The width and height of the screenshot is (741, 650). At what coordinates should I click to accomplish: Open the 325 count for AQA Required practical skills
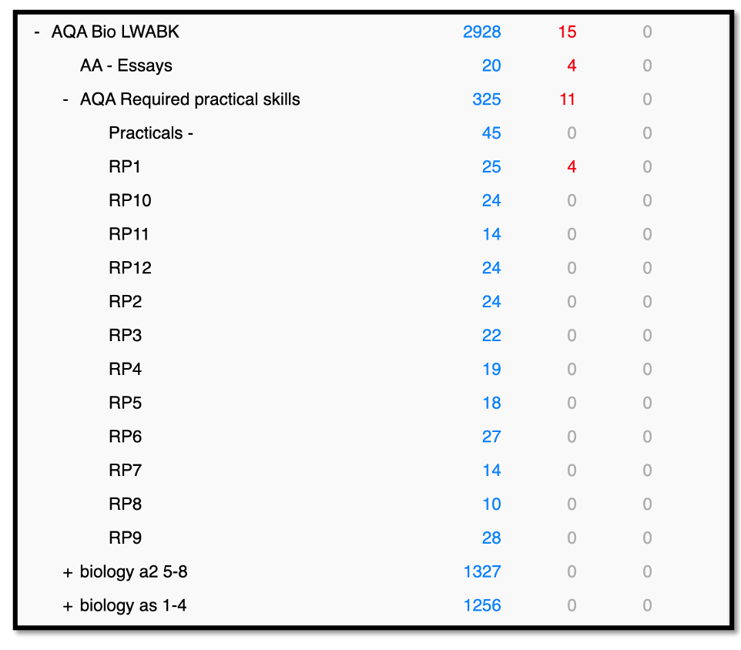[485, 99]
